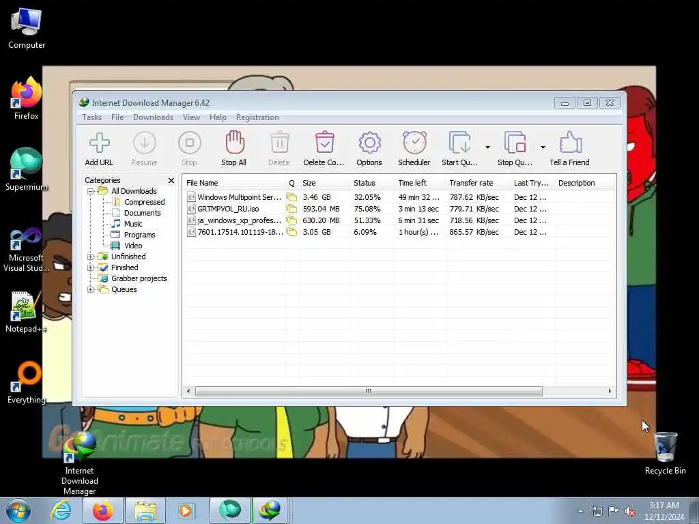699x524 pixels.
Task: Close the Categories panel
Action: pyautogui.click(x=171, y=180)
